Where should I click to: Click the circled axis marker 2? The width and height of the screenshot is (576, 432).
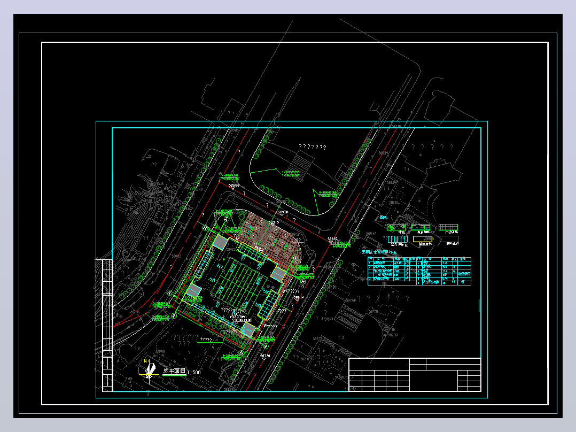click(x=175, y=316)
